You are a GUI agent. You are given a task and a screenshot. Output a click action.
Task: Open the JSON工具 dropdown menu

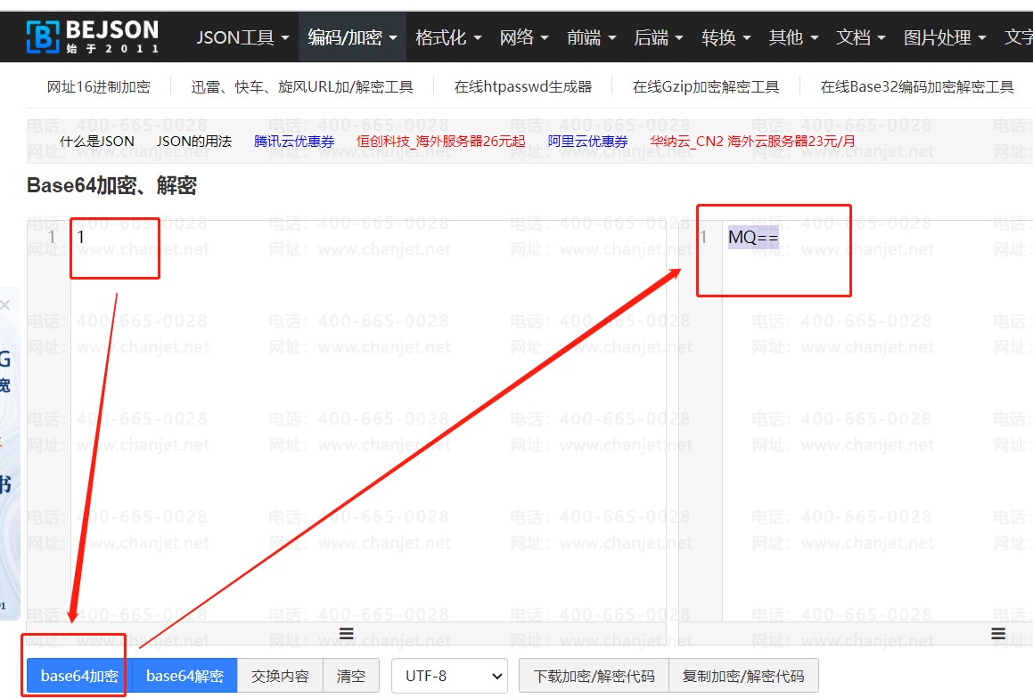pos(242,37)
